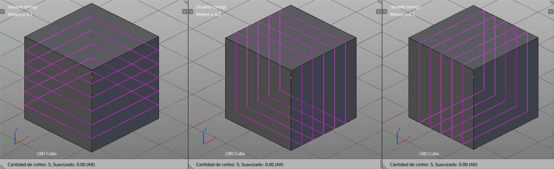Click '(38) Cubo' label in middle viewport
Image resolution: width=554 pixels, height=169 pixels.
(235, 154)
